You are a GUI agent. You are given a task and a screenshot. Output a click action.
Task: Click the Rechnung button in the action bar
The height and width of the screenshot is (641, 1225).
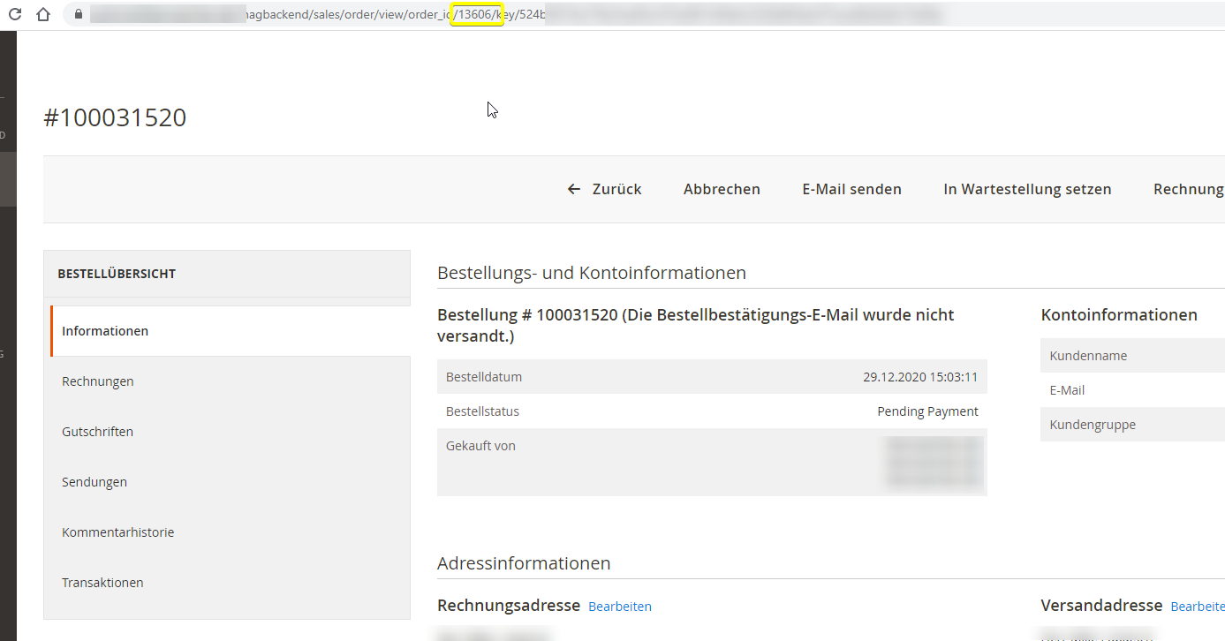point(1188,189)
